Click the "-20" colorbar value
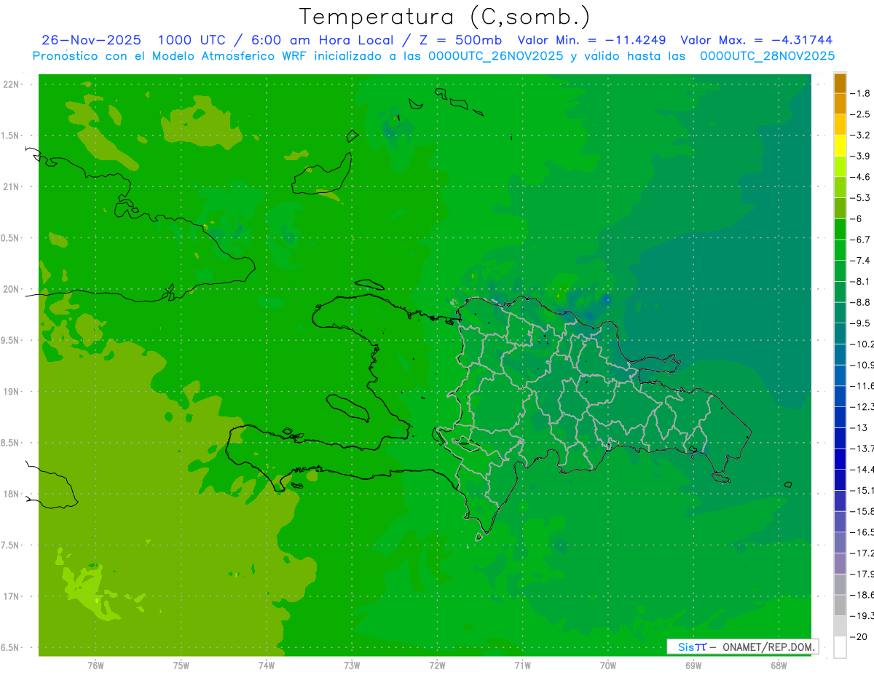 [859, 636]
